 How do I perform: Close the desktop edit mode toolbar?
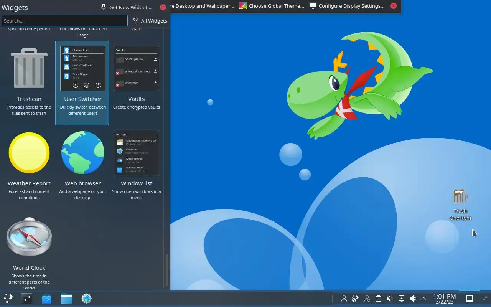click(394, 6)
